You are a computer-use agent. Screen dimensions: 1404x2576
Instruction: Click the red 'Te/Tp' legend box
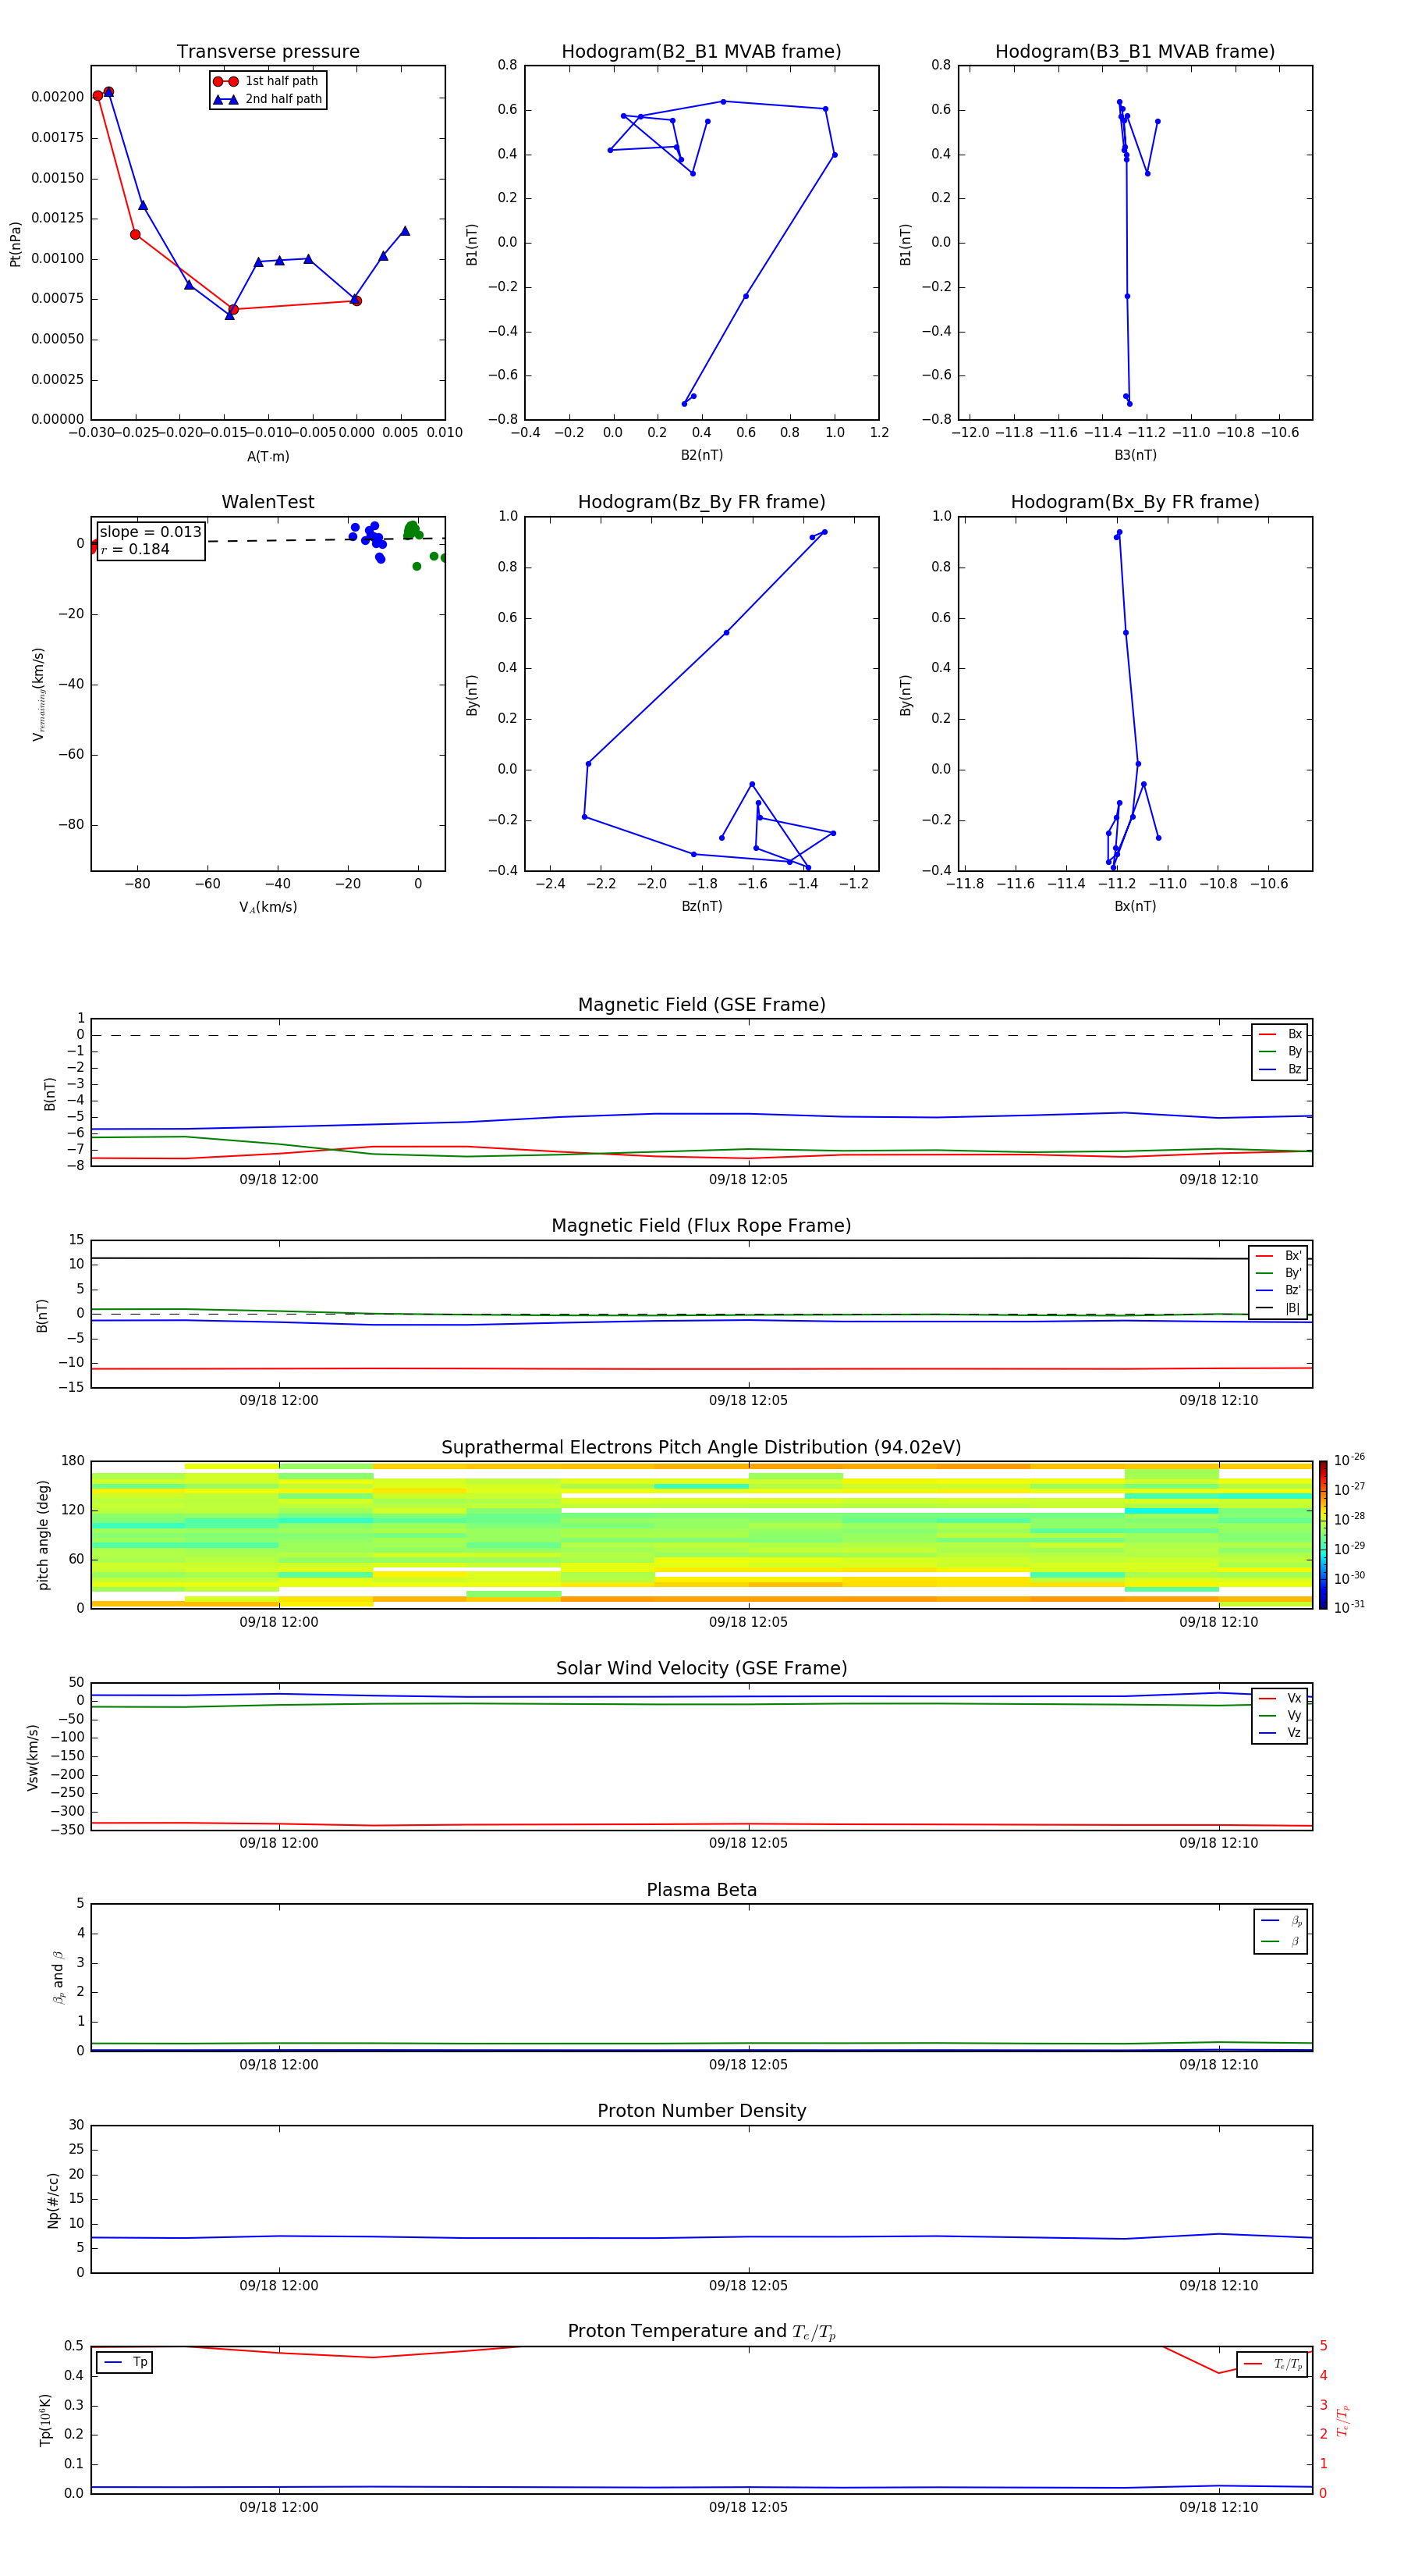point(1272,2364)
